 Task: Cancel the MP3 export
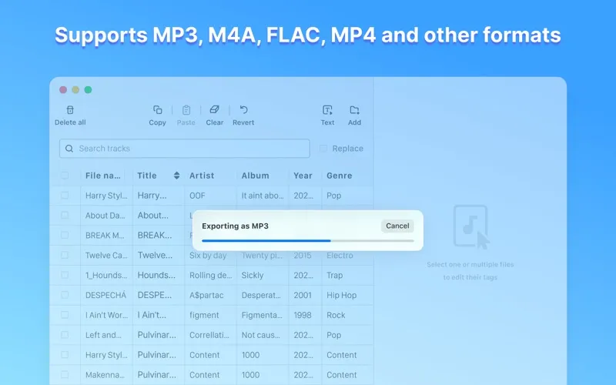tap(397, 226)
